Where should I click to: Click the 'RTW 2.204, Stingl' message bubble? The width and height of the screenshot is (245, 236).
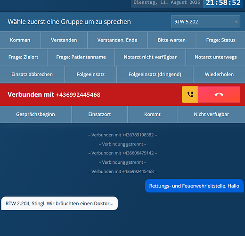59,203
